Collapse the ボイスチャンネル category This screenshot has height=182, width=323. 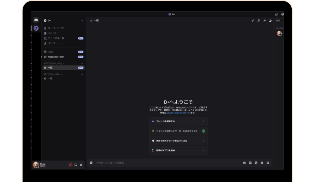(x=53, y=74)
